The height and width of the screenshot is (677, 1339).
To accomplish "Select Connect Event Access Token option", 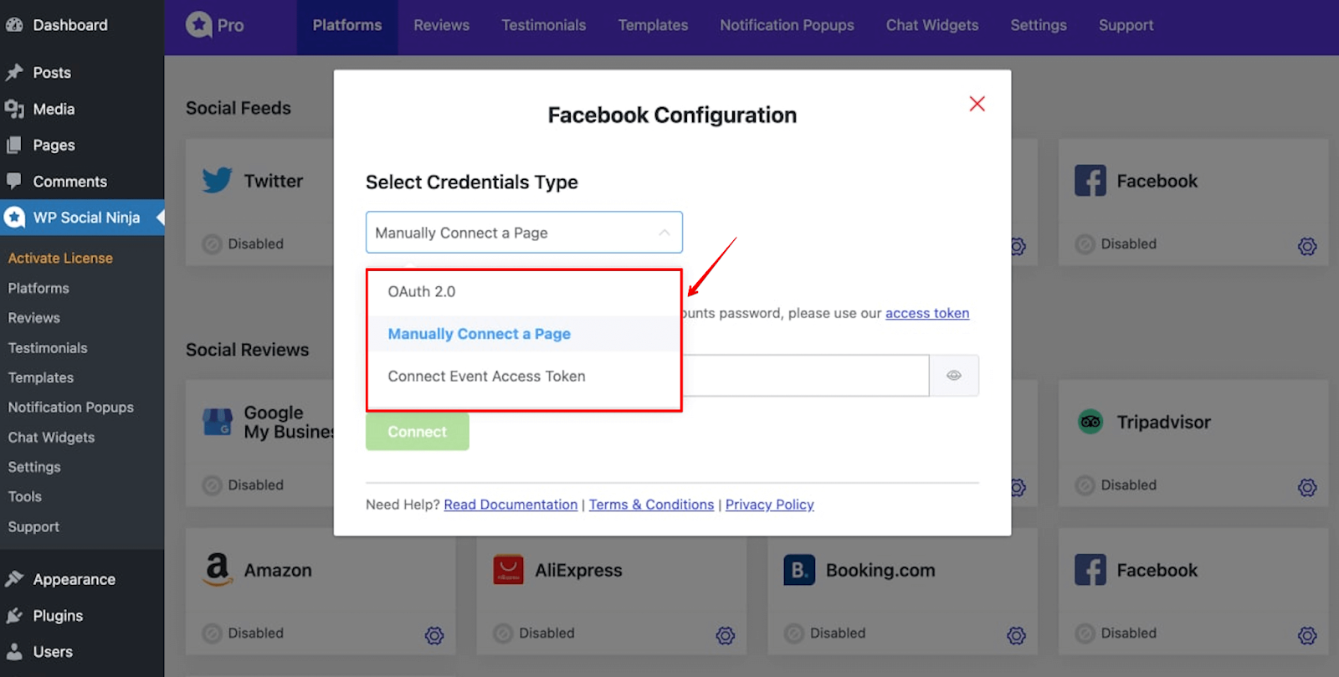I will coord(486,377).
